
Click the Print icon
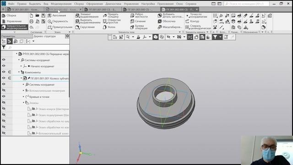point(32,22)
